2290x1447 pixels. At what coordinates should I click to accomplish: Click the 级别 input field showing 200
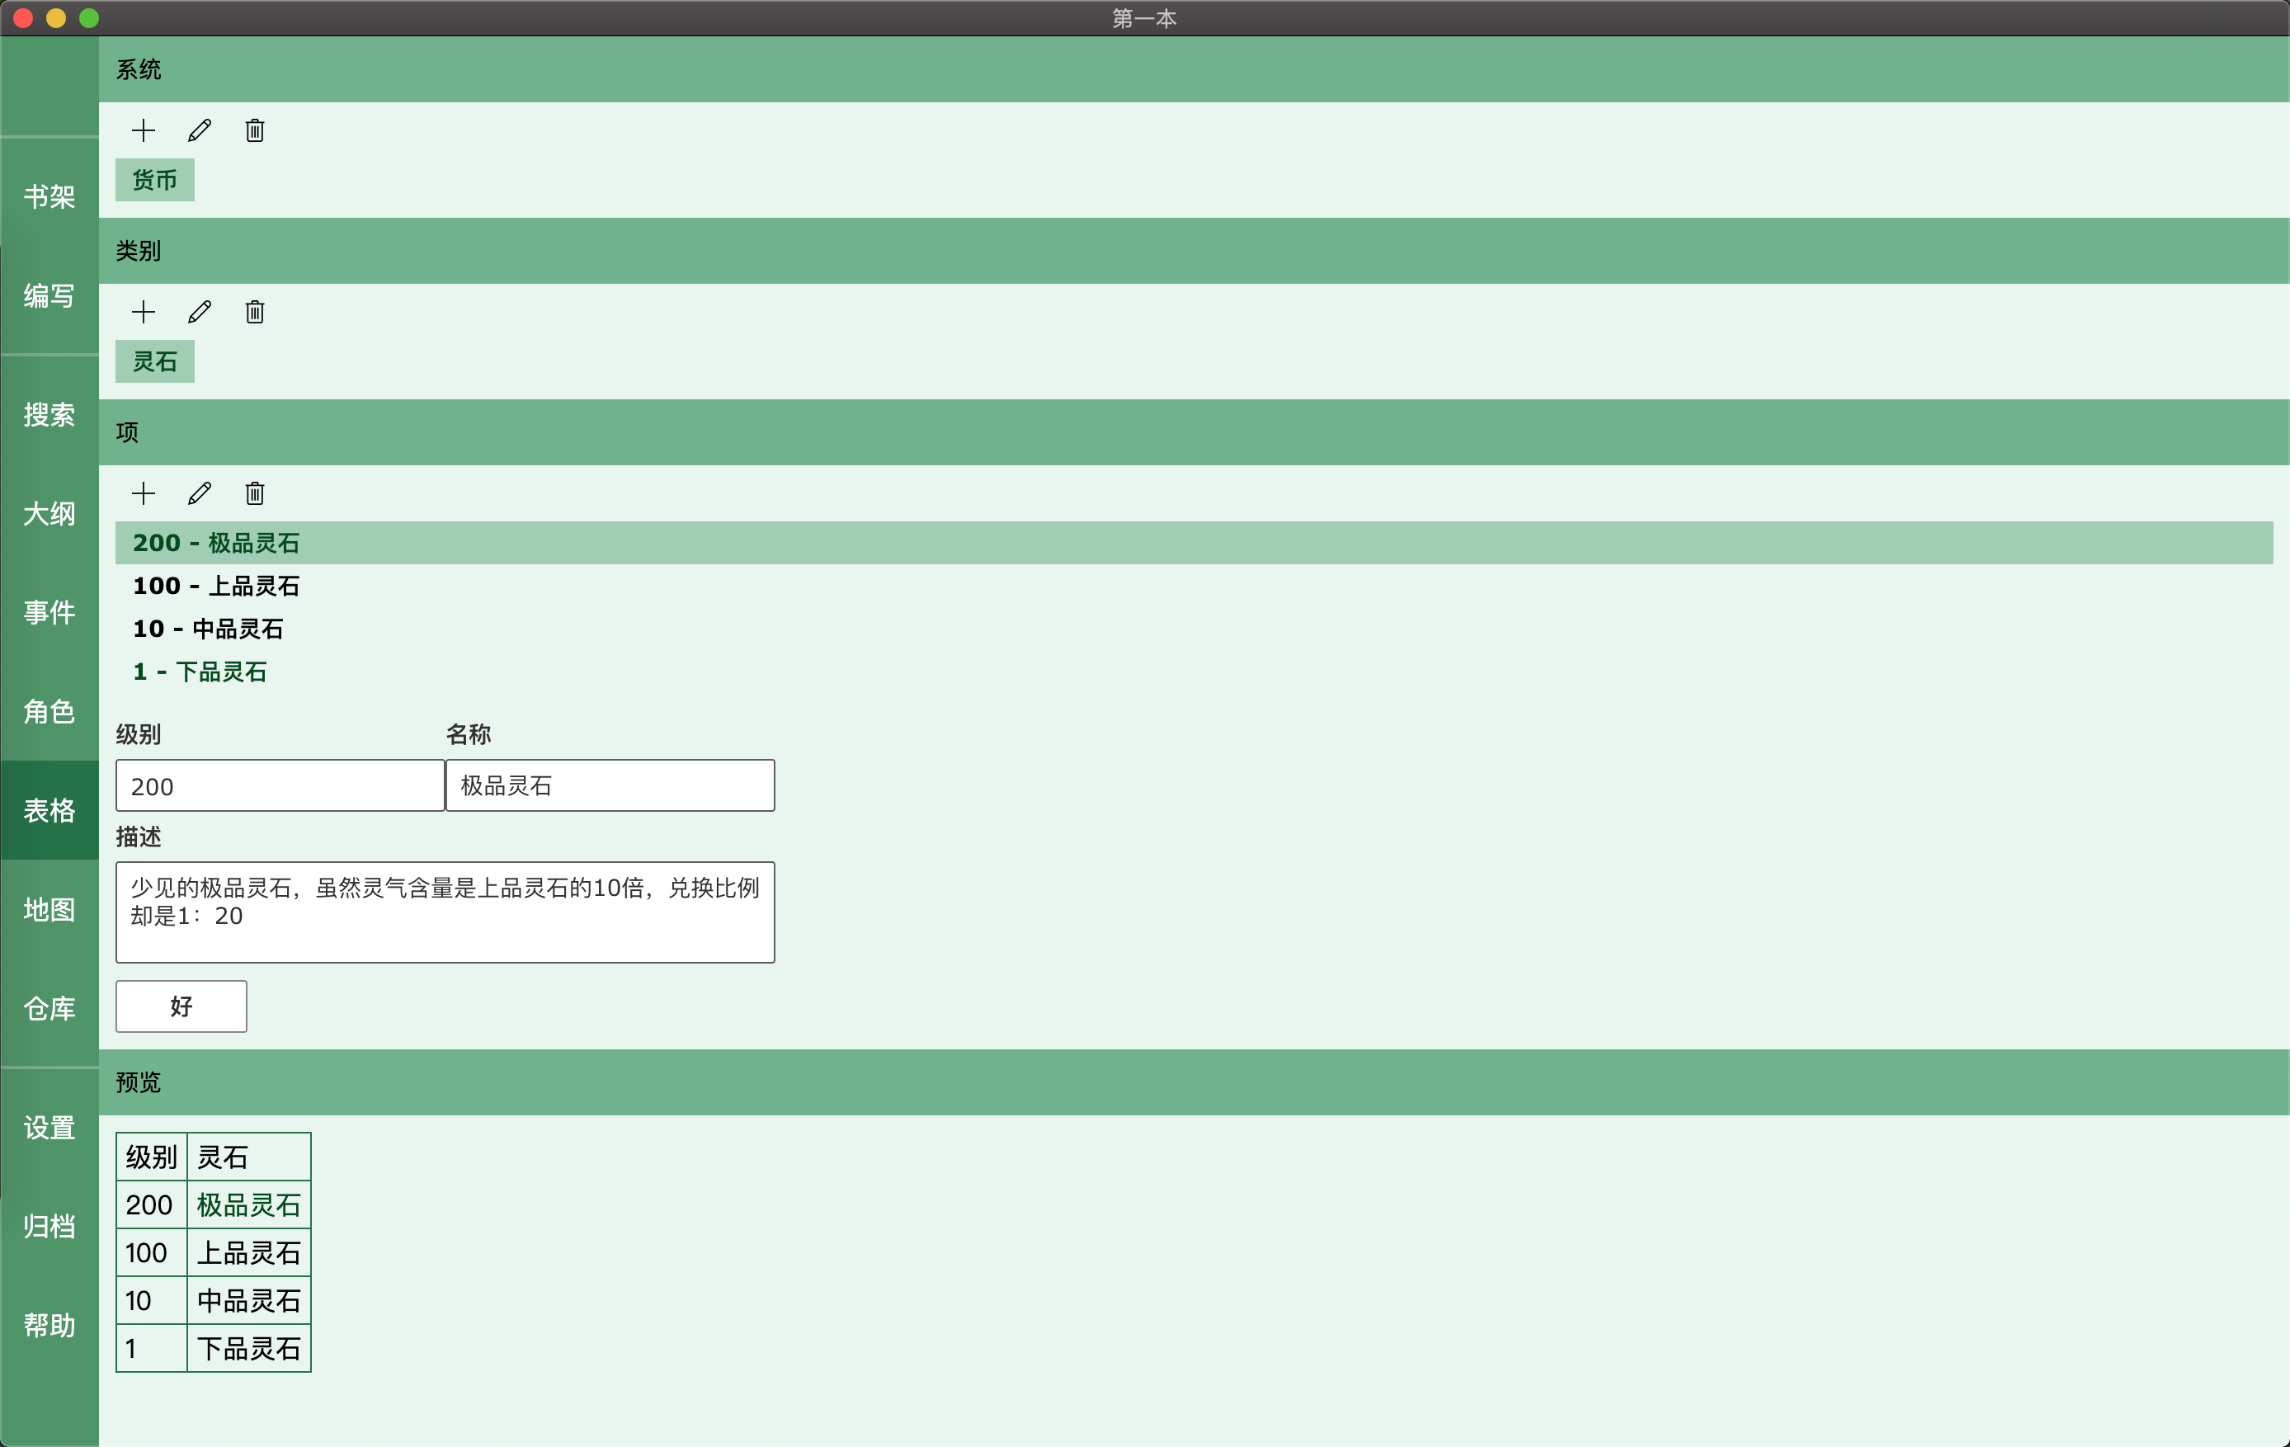pyautogui.click(x=280, y=786)
